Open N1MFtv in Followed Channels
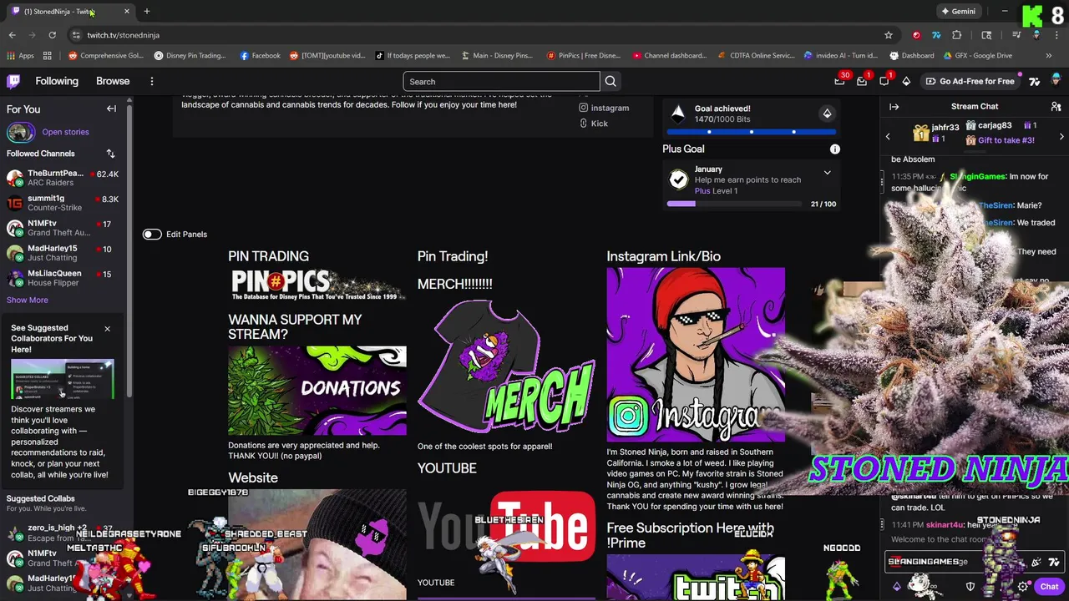Screen dimensions: 1069x601 [x=63, y=228]
